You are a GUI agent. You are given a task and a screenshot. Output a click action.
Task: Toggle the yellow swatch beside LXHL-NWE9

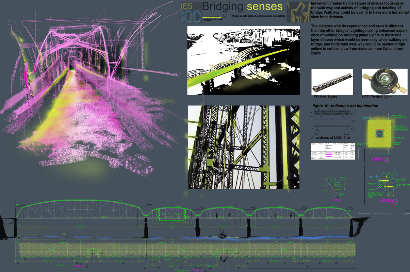pyautogui.click(x=334, y=153)
